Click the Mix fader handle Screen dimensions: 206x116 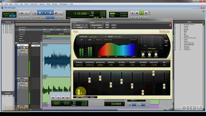tap(164, 86)
